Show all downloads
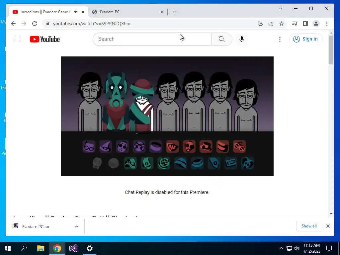The height and width of the screenshot is (255, 340). pyautogui.click(x=309, y=226)
